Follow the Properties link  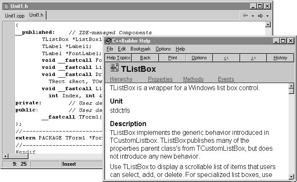tap(160, 79)
